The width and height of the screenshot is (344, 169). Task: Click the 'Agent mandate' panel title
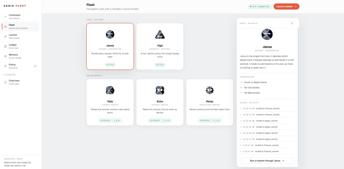tap(248, 23)
